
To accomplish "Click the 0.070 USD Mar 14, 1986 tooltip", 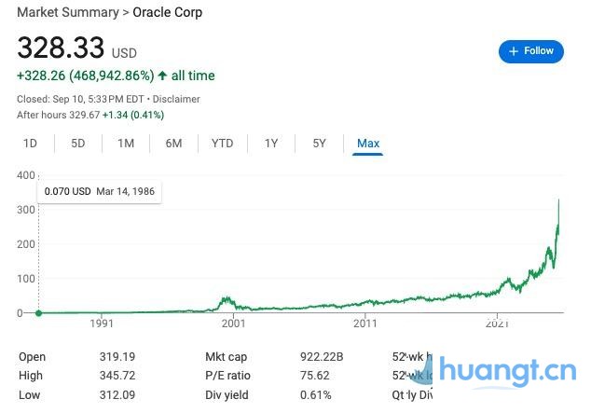I will (98, 192).
